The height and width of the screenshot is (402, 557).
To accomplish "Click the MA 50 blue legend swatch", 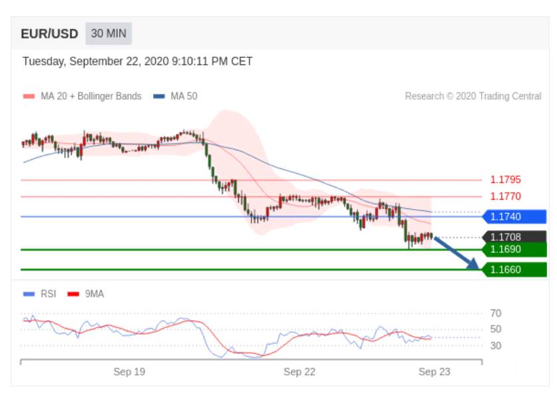I will tap(159, 97).
